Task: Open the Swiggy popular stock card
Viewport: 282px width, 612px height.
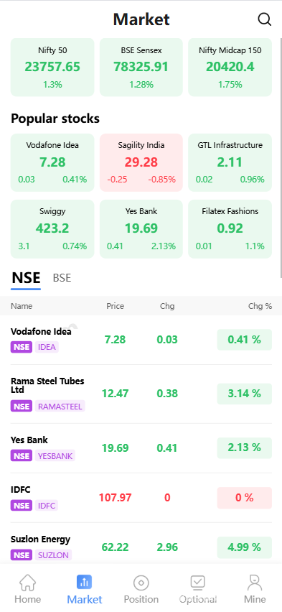Action: (52, 228)
